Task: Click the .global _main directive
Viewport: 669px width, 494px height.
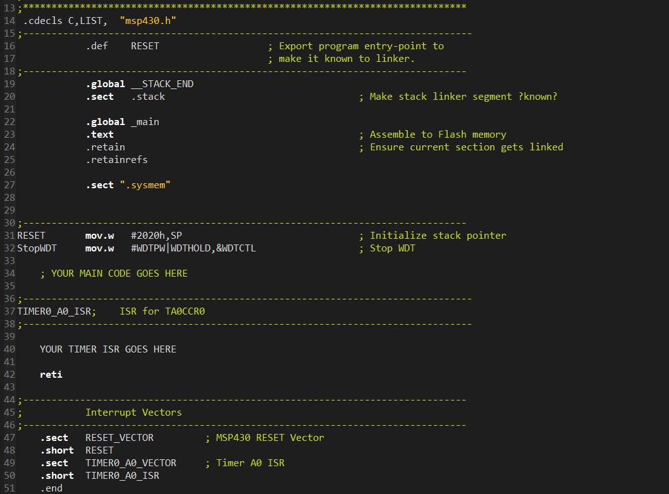Action: coord(120,121)
